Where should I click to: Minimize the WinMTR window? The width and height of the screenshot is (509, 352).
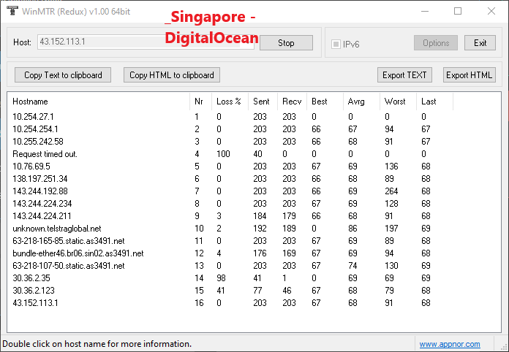[425, 11]
